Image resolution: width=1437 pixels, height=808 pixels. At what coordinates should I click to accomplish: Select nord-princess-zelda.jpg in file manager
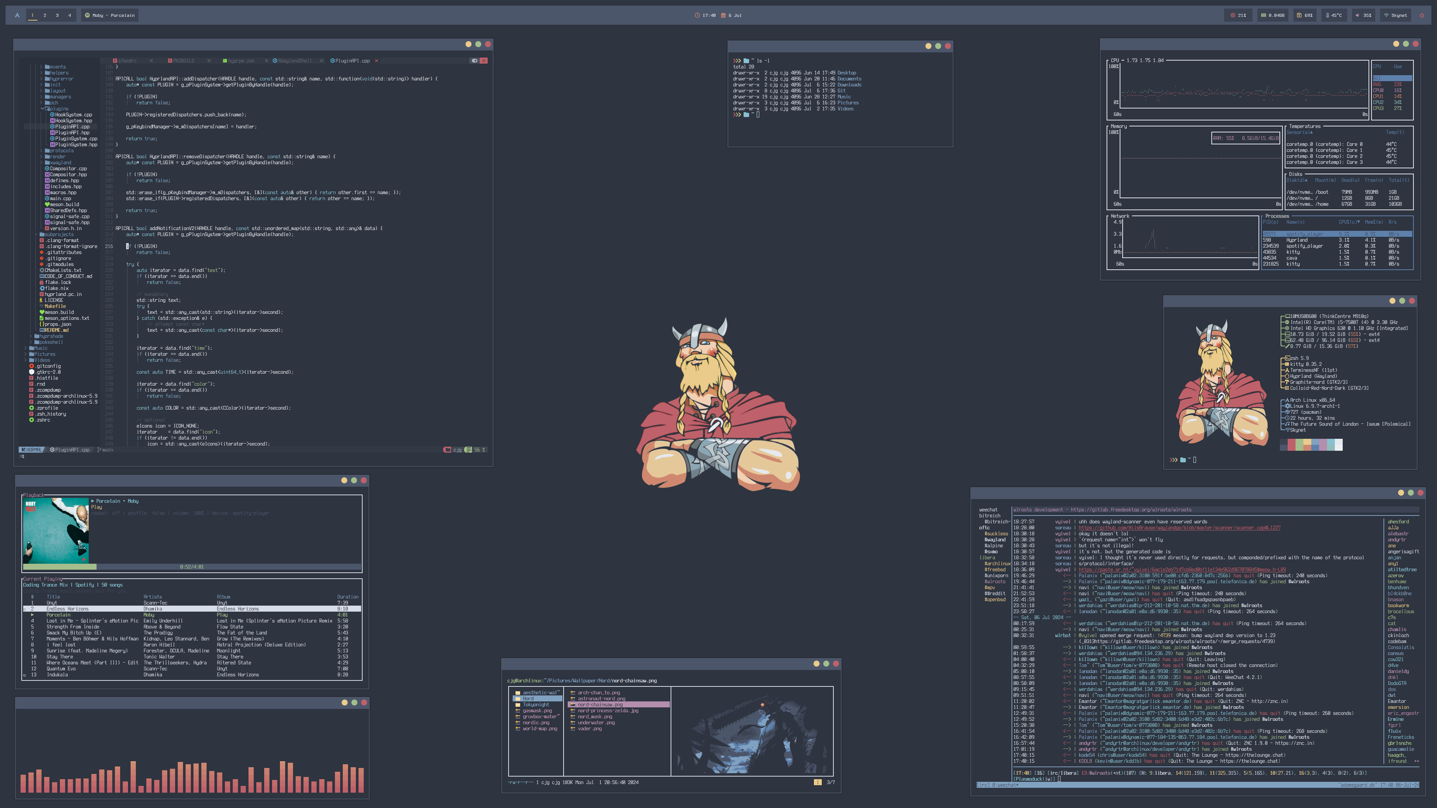tap(607, 710)
